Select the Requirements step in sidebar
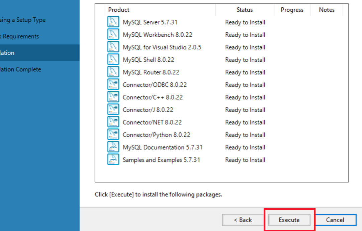 [19, 36]
